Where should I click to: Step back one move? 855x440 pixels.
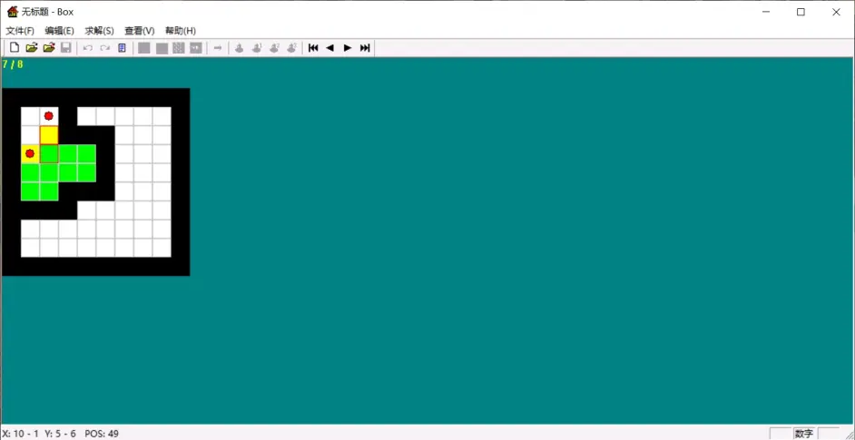(329, 48)
